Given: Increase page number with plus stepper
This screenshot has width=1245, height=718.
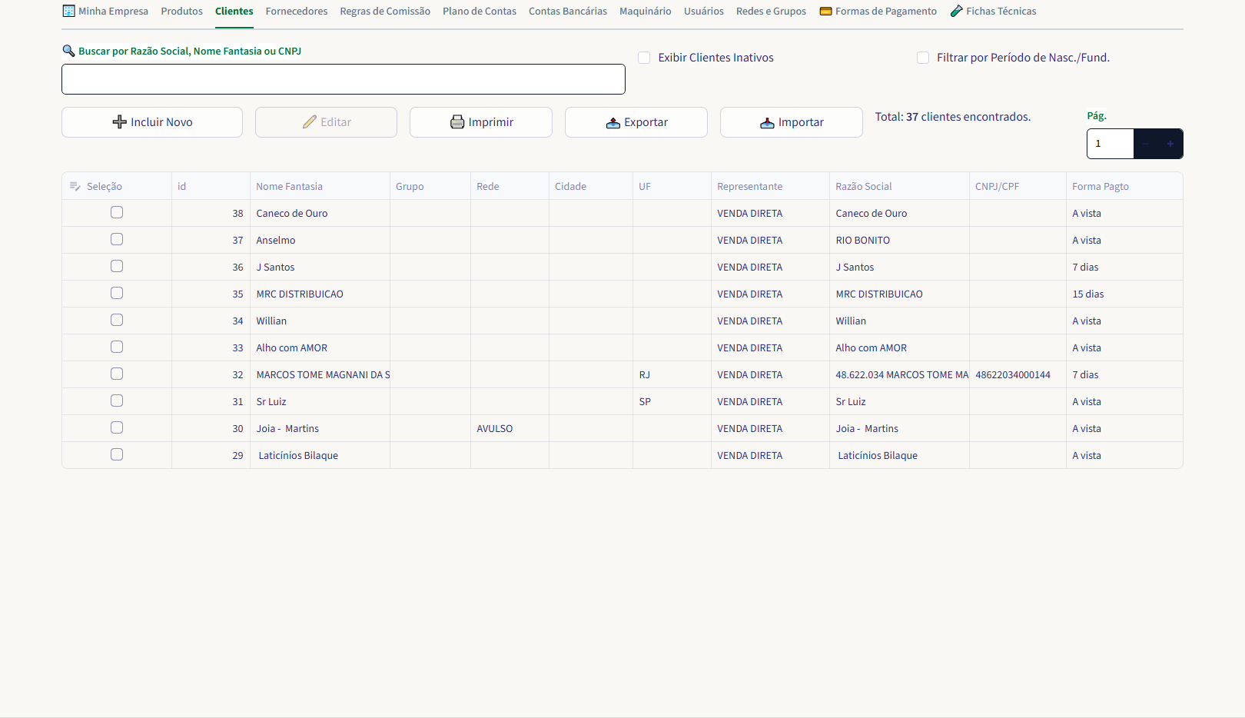Looking at the screenshot, I should [x=1170, y=144].
